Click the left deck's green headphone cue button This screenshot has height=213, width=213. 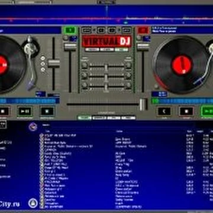click(x=70, y=30)
